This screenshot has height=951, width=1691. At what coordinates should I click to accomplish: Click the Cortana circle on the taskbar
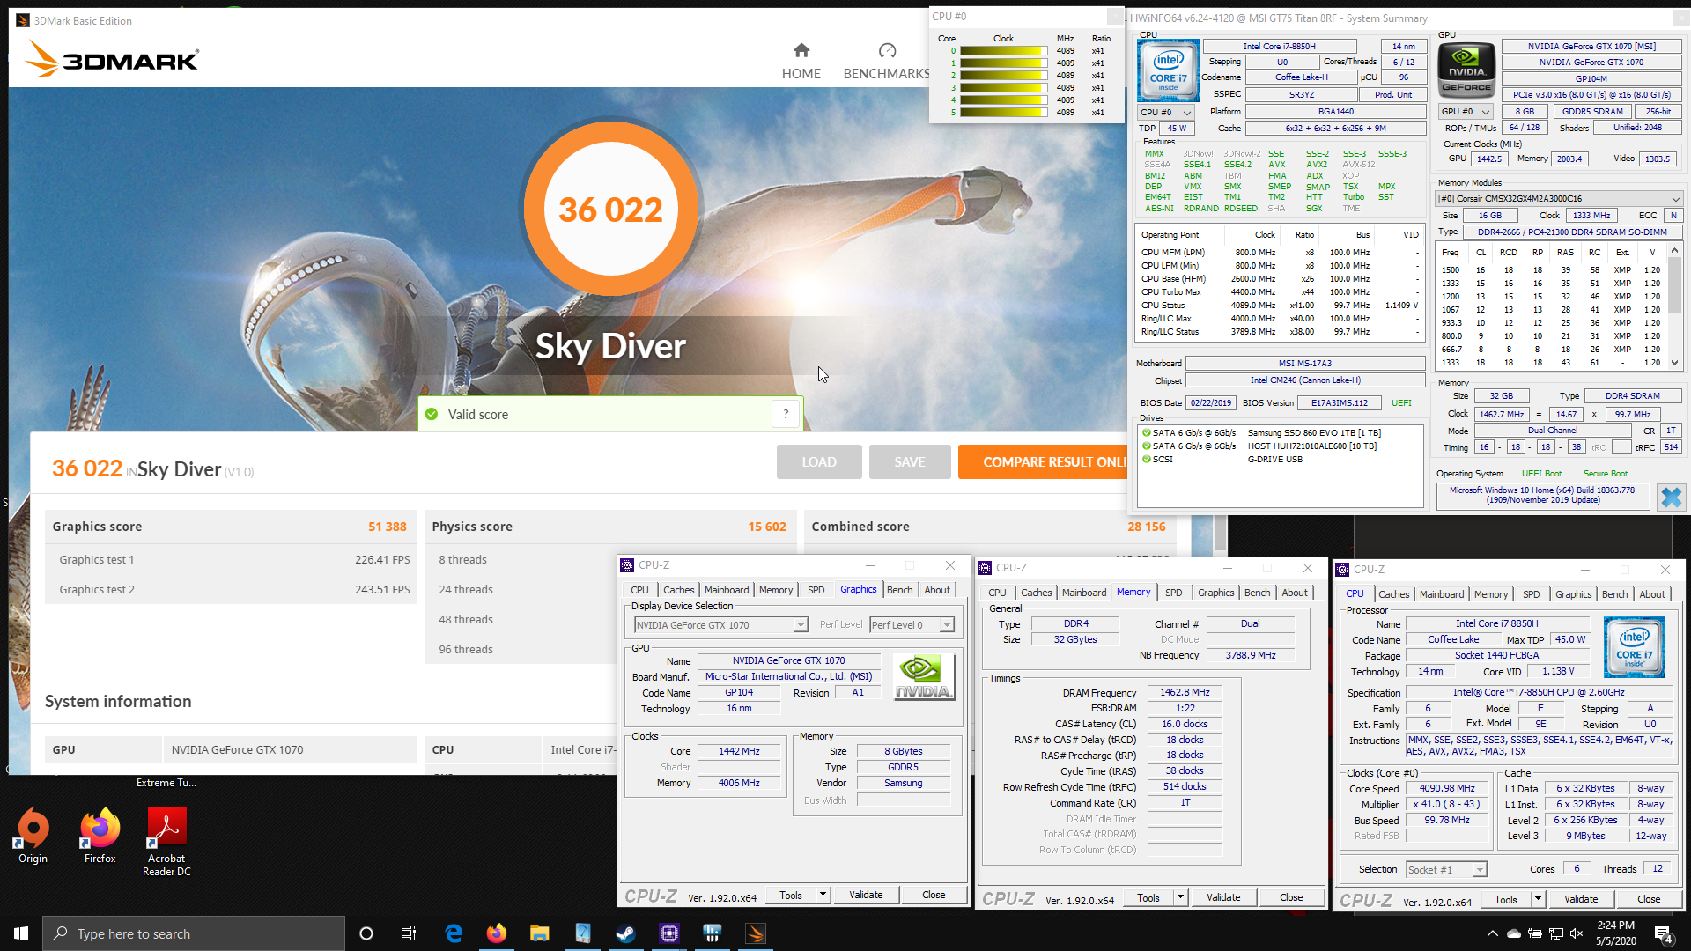[x=366, y=933]
